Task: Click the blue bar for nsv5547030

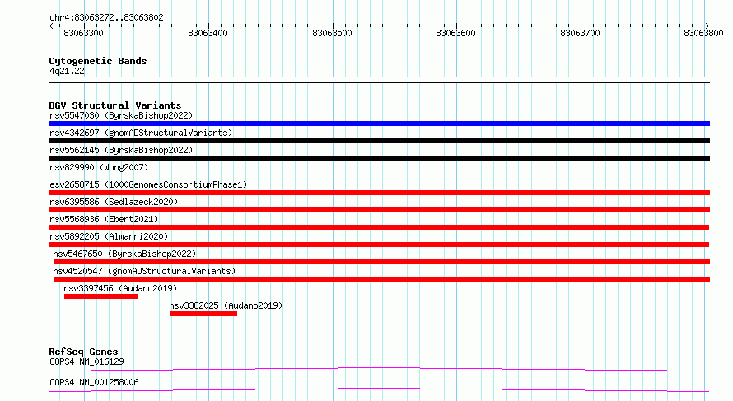Action: (x=379, y=124)
